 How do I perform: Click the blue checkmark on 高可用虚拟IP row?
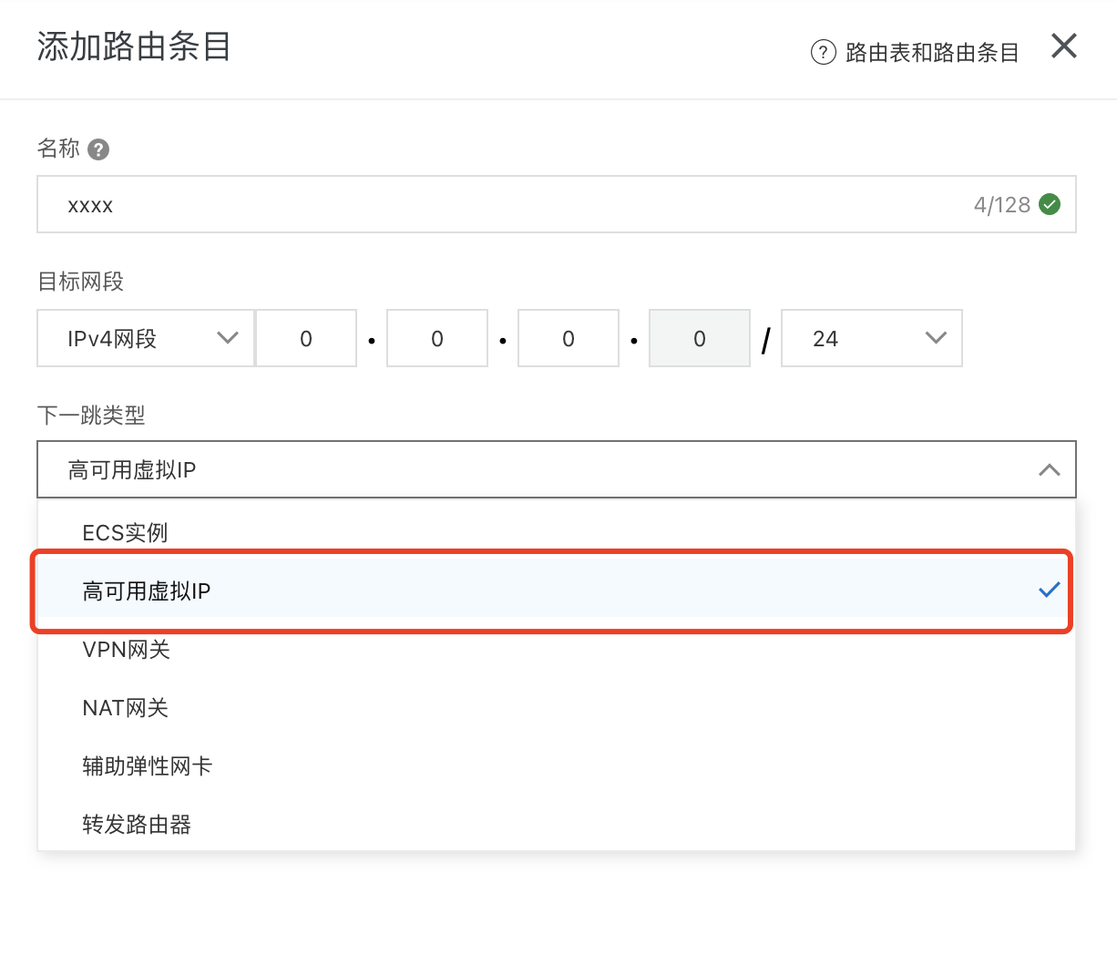(x=1050, y=590)
